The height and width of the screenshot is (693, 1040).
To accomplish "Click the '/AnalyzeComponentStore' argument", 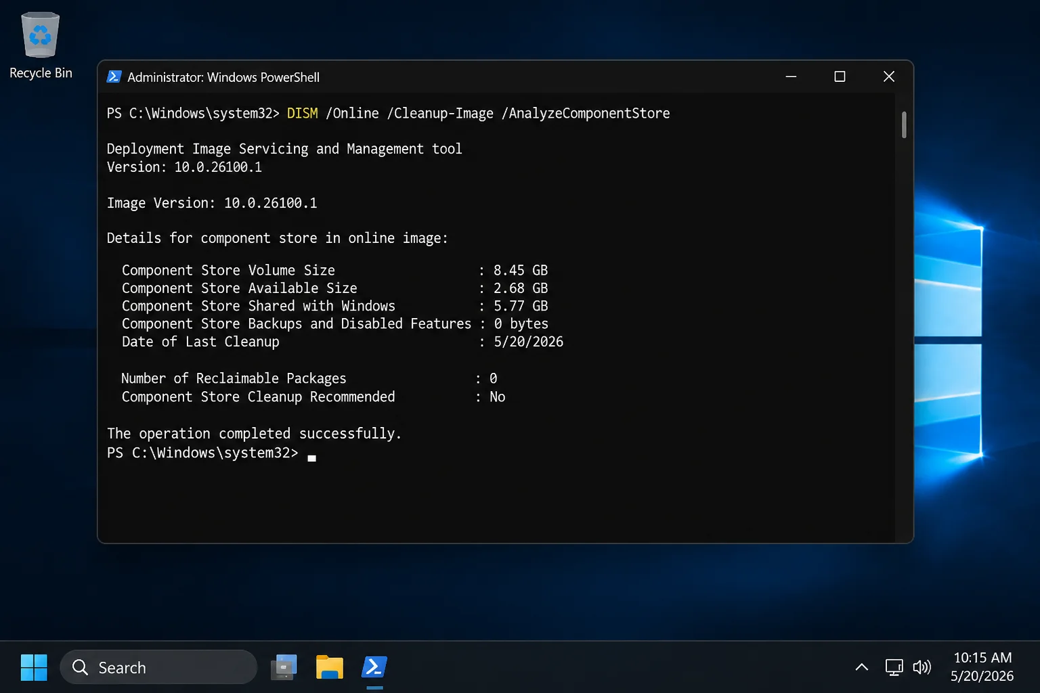I will [586, 113].
